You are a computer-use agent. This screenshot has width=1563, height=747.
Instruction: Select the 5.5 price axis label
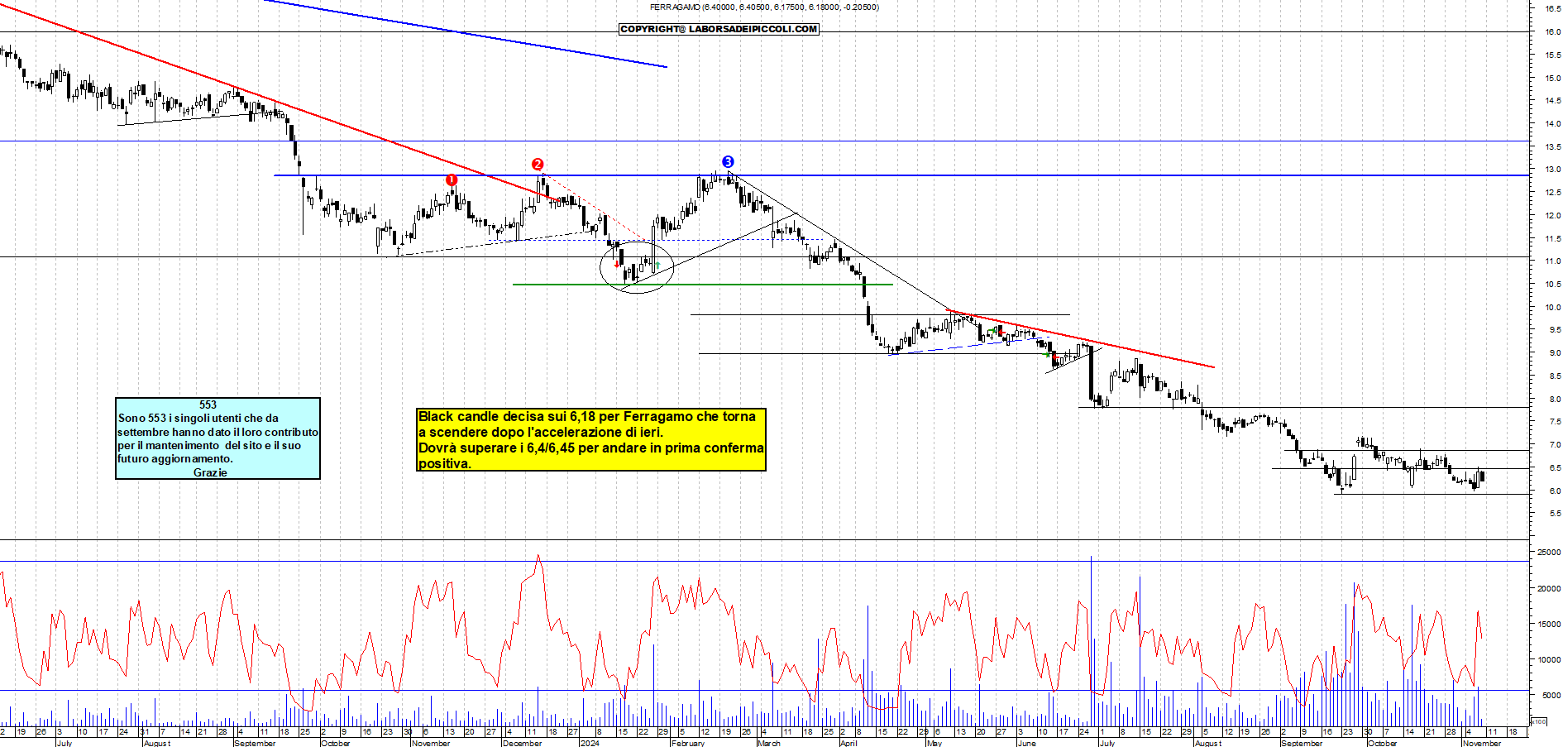(x=1554, y=513)
